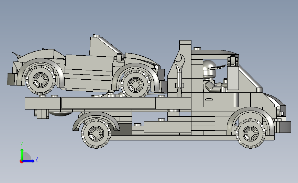Click the red origin dot of the axis triad

[x=21, y=162]
